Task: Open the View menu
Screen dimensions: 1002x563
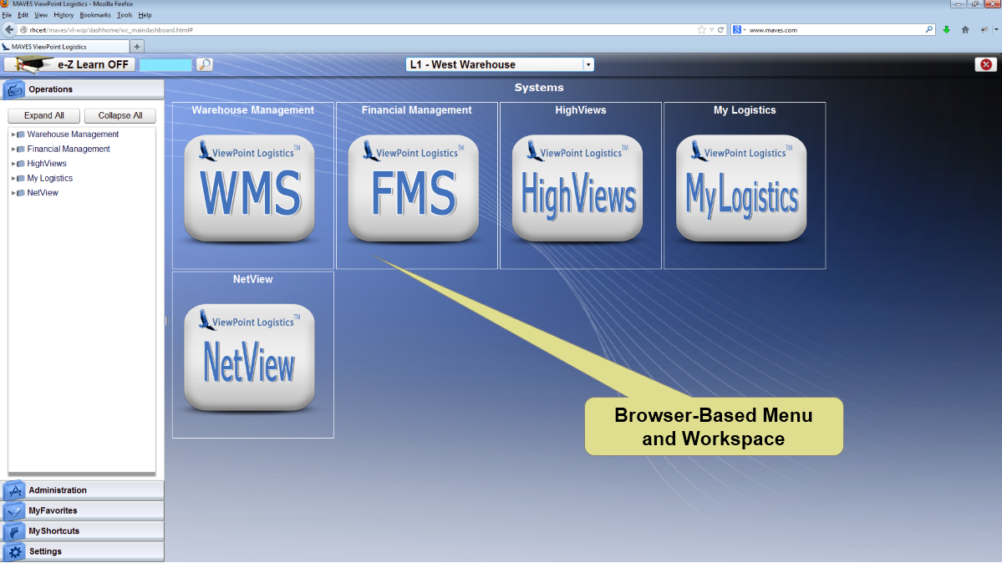Action: tap(41, 15)
